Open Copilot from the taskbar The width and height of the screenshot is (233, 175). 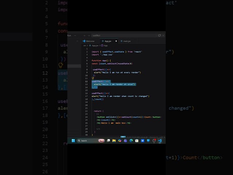[x=120, y=141]
